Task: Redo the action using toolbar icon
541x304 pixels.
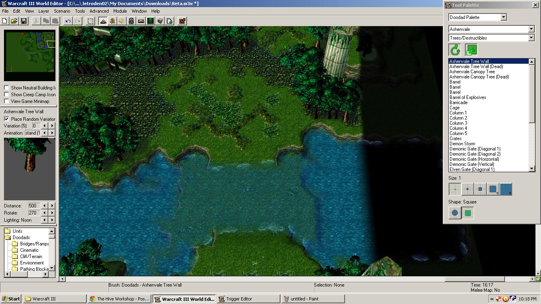Action: click(x=78, y=21)
